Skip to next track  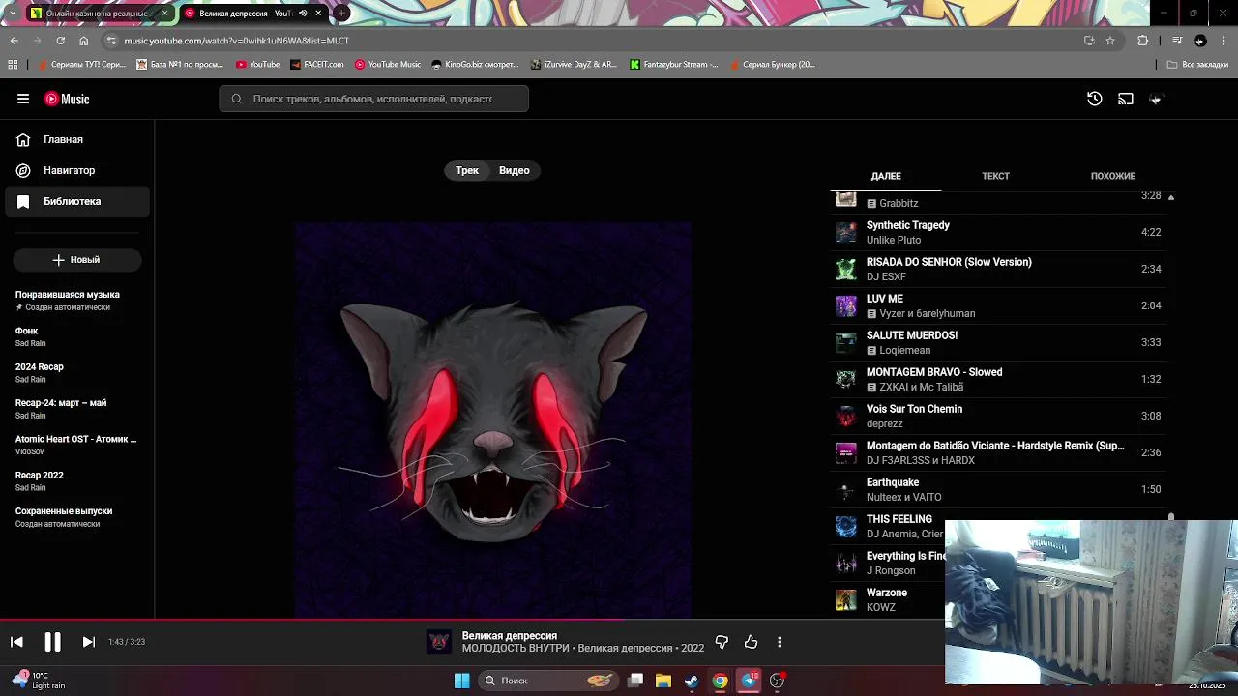(x=88, y=642)
